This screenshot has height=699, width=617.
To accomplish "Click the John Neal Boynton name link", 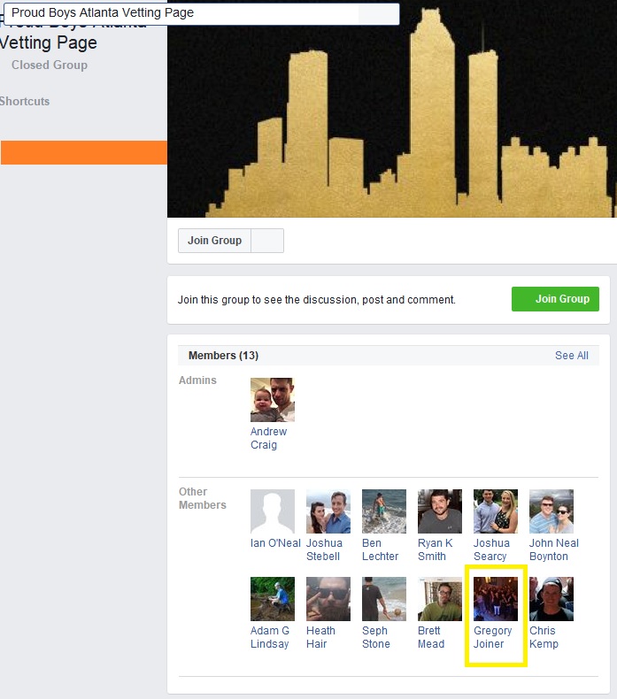I will pos(554,549).
